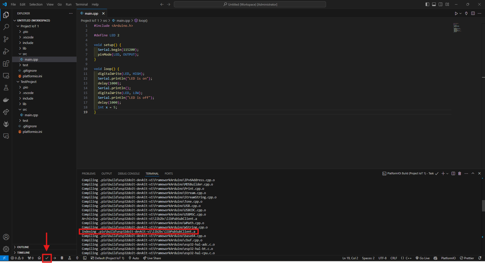The image size is (485, 263).
Task: Toggle Prettier formatter status
Action: click(467, 258)
